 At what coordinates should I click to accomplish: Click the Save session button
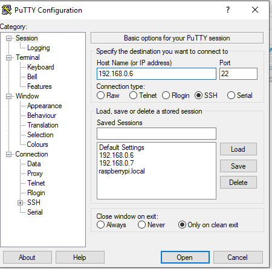pos(238,166)
